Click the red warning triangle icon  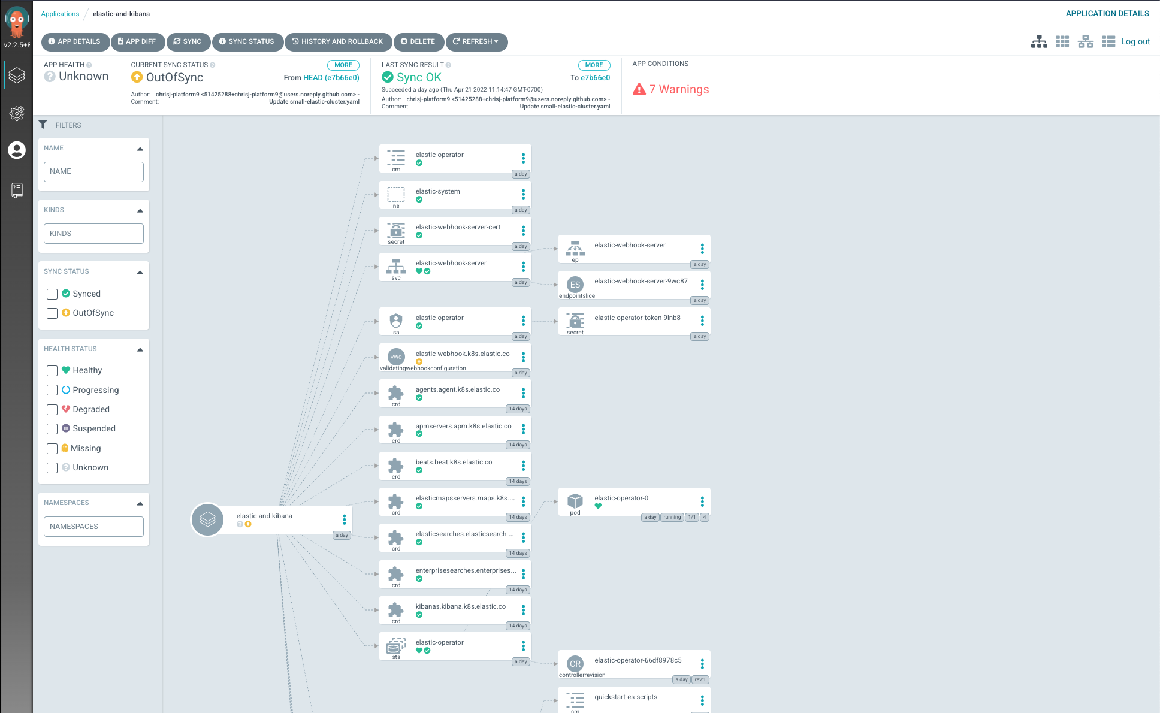[639, 89]
